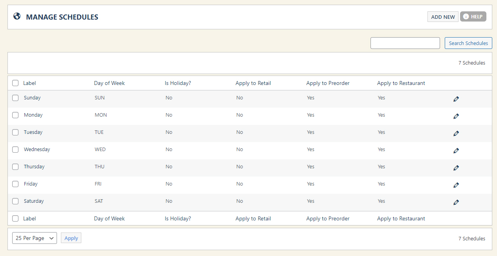Click the edit pencil icon for Sunday

[x=456, y=99]
